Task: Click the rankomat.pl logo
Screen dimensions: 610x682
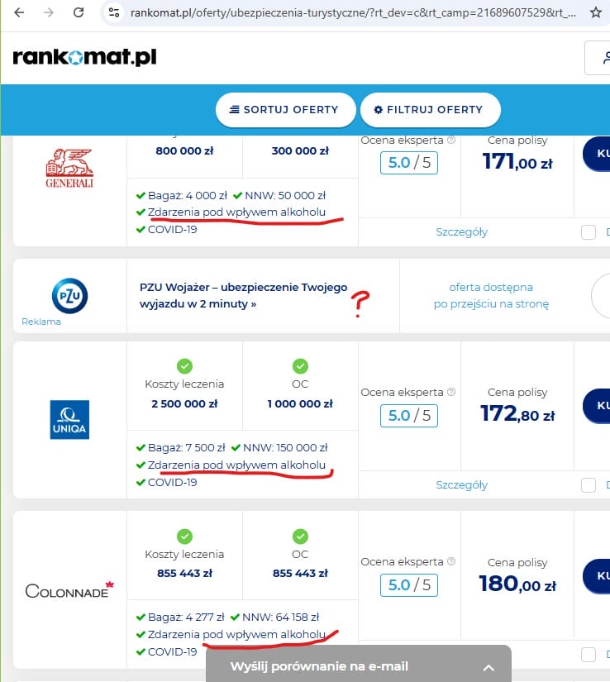Action: (x=84, y=57)
